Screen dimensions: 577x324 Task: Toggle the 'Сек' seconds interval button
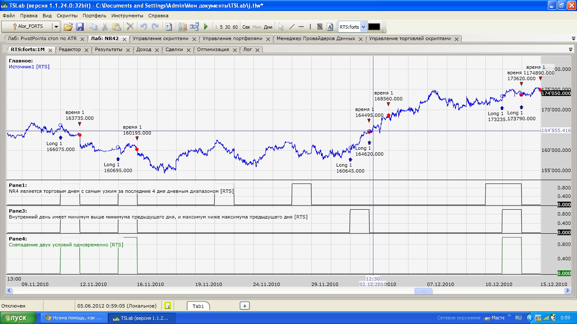[x=246, y=27]
